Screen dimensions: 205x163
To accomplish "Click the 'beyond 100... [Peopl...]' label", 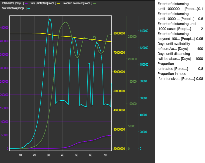I will [176, 39].
